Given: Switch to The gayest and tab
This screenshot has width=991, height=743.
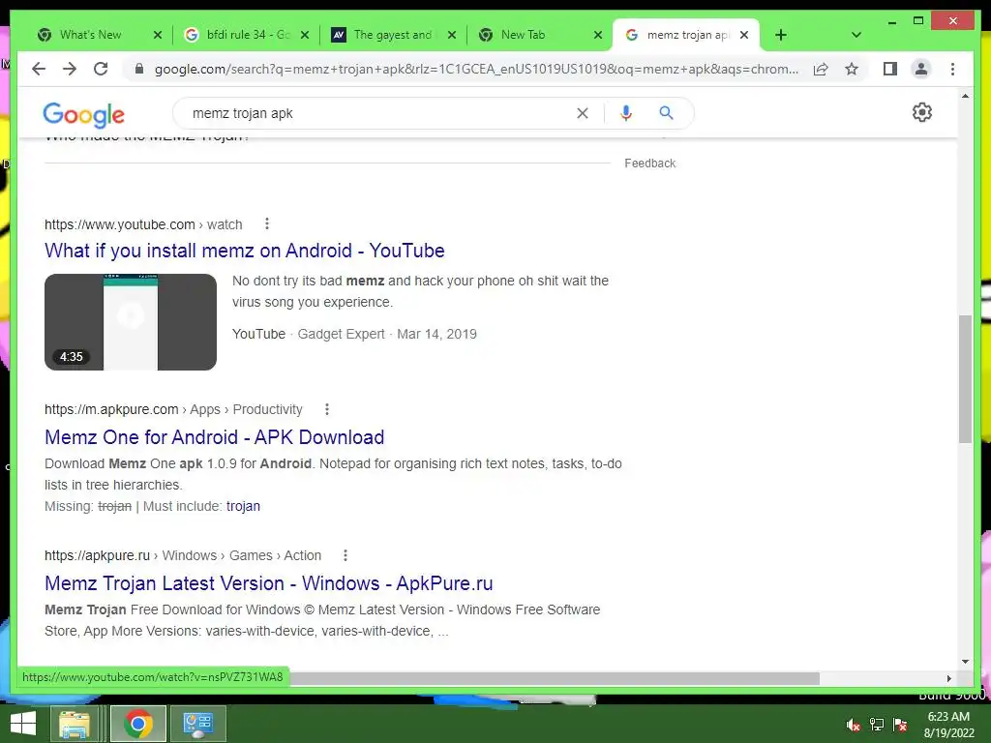Looking at the screenshot, I should point(393,36).
